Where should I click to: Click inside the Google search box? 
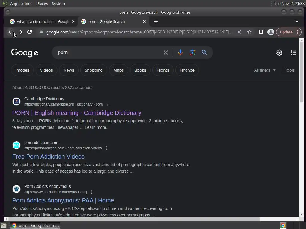(x=109, y=52)
